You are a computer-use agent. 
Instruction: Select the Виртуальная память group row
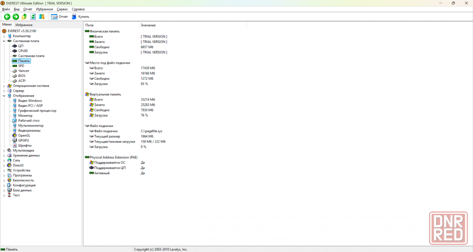[103, 94]
